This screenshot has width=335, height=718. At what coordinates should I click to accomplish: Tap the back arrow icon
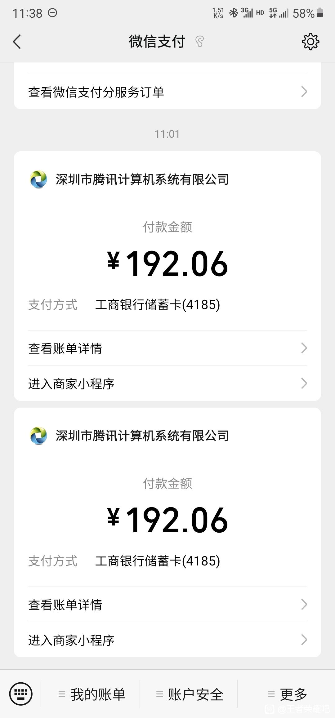click(x=17, y=42)
